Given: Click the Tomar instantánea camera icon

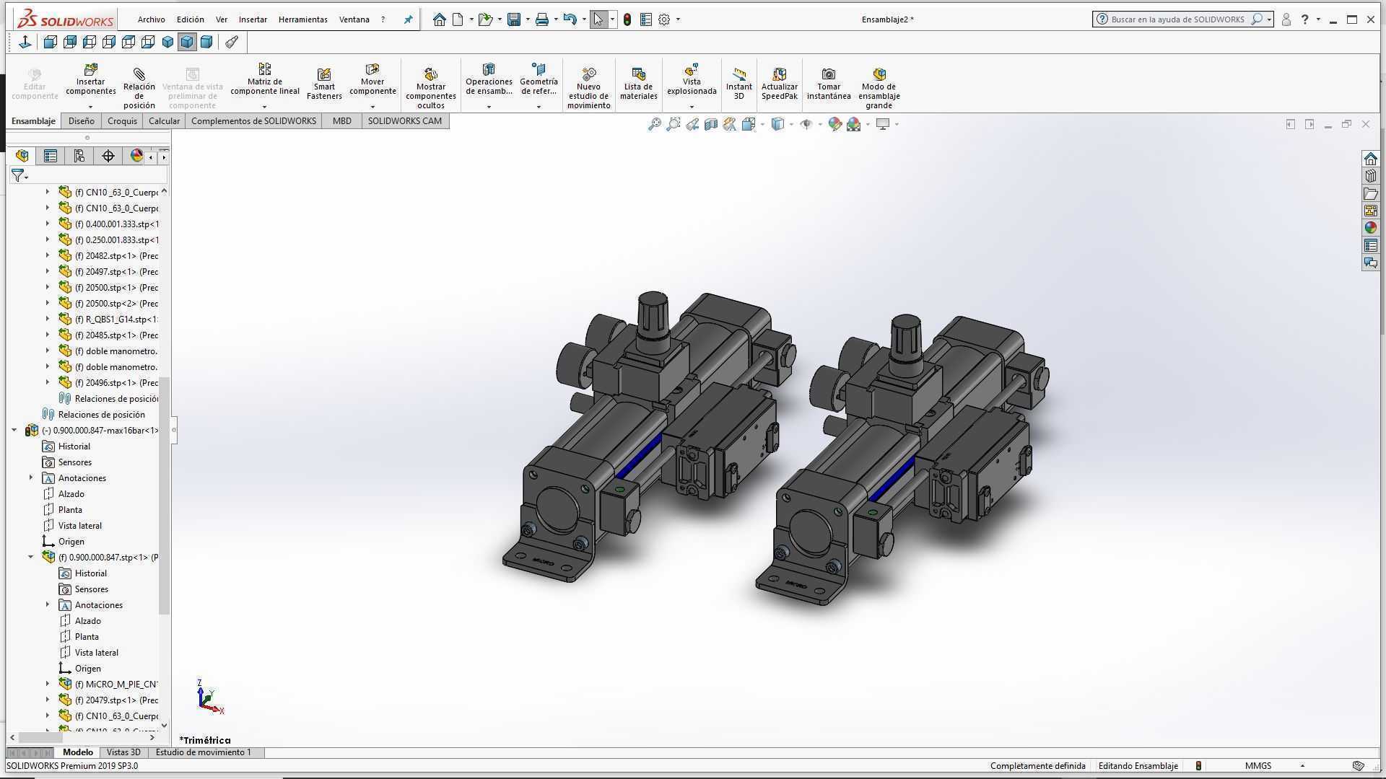Looking at the screenshot, I should (x=829, y=74).
